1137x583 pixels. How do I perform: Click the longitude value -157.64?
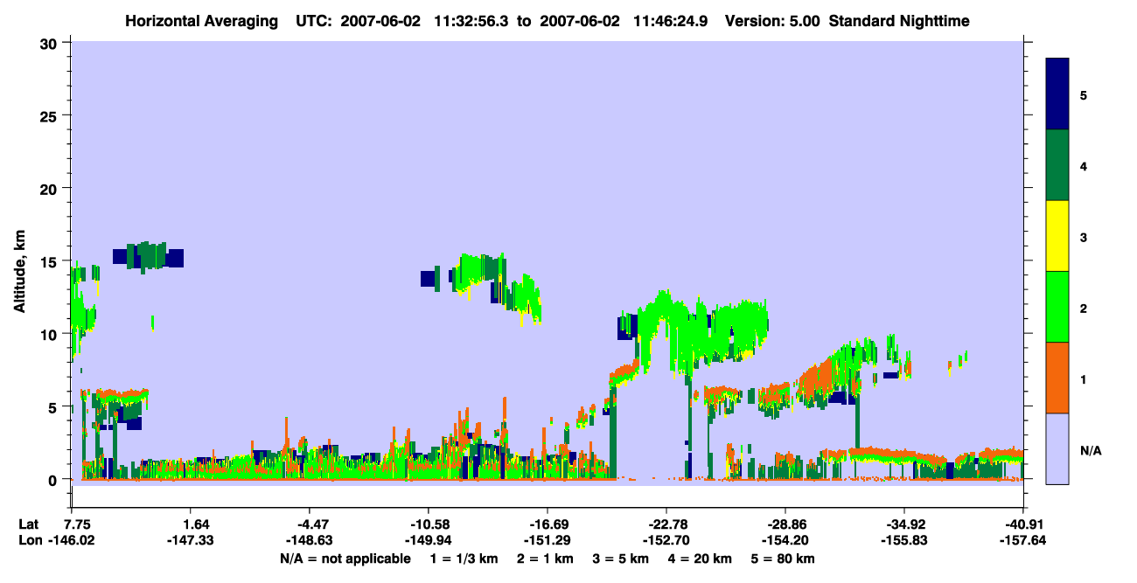pos(1023,540)
